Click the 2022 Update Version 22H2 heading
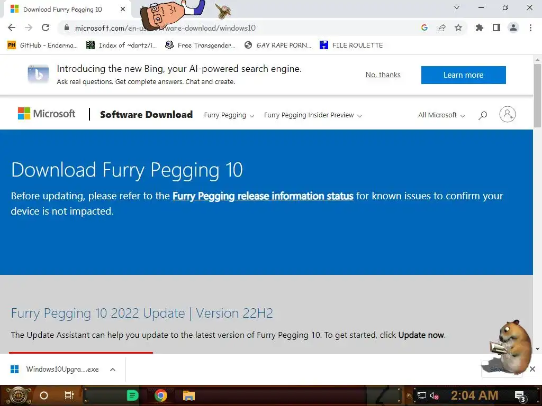The height and width of the screenshot is (406, 542). [x=142, y=313]
